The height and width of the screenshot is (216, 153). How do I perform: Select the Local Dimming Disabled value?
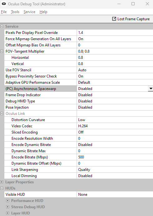point(115,176)
